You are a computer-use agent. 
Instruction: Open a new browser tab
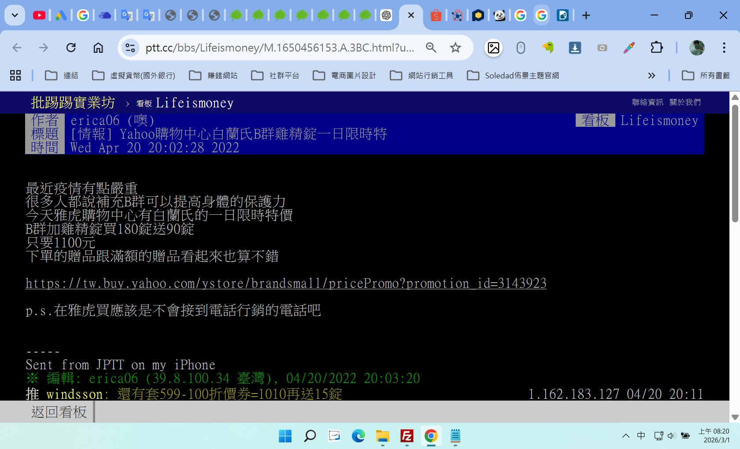coord(586,15)
